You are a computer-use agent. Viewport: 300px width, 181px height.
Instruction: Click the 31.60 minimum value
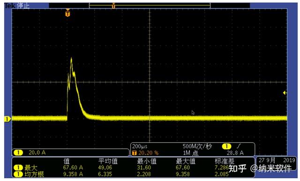pos(144,167)
